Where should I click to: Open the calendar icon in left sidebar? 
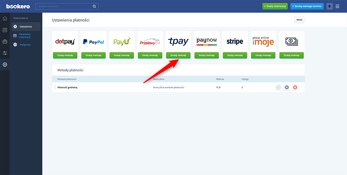pos(5,30)
